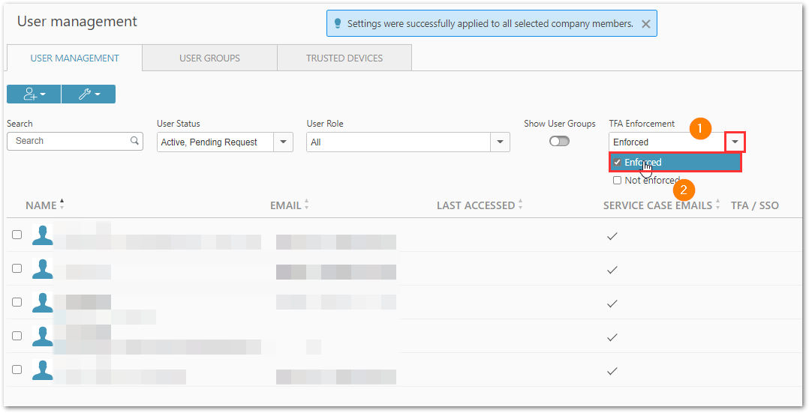Screen dimensions: 809x413
Task: Sort by Name column arrows
Action: pyautogui.click(x=62, y=205)
